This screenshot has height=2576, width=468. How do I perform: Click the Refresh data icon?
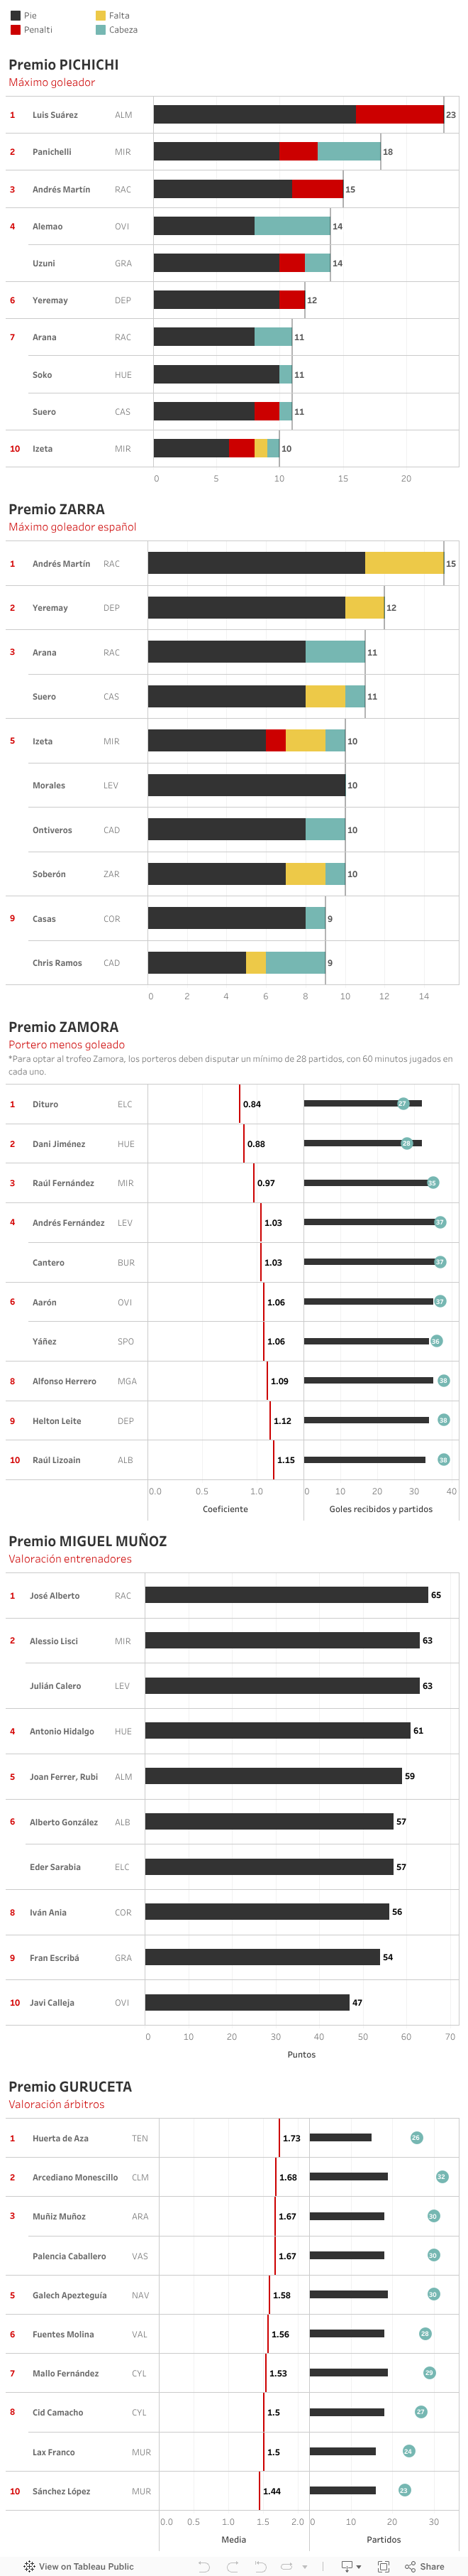pyautogui.click(x=286, y=2566)
